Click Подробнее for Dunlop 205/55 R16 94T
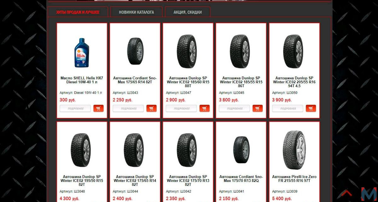Image resolution: width=378 pixels, height=202 pixels. coord(288,108)
